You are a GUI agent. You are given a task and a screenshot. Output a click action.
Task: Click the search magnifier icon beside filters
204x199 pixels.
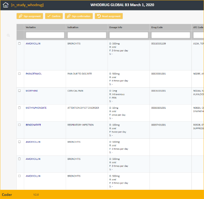(x=8, y=36)
